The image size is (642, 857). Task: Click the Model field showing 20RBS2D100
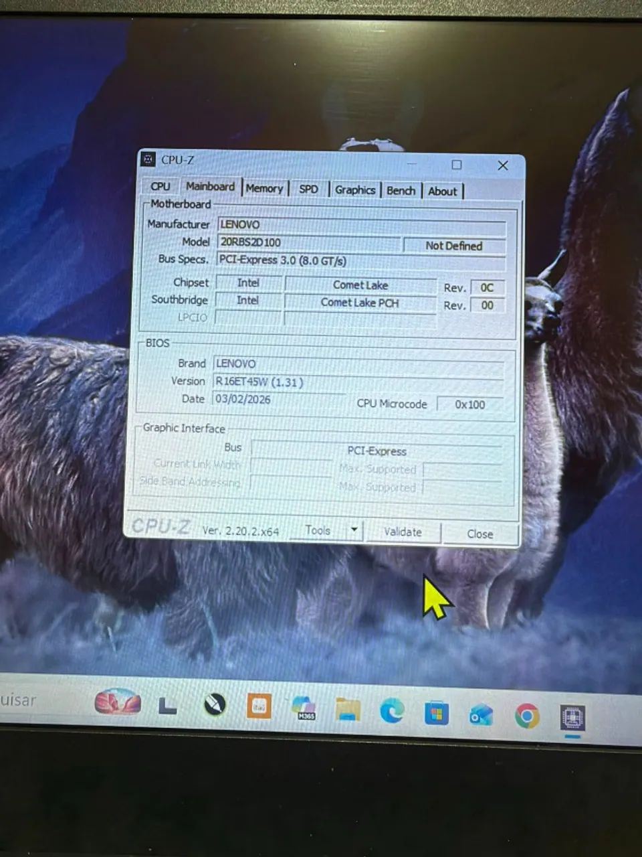[x=310, y=242]
